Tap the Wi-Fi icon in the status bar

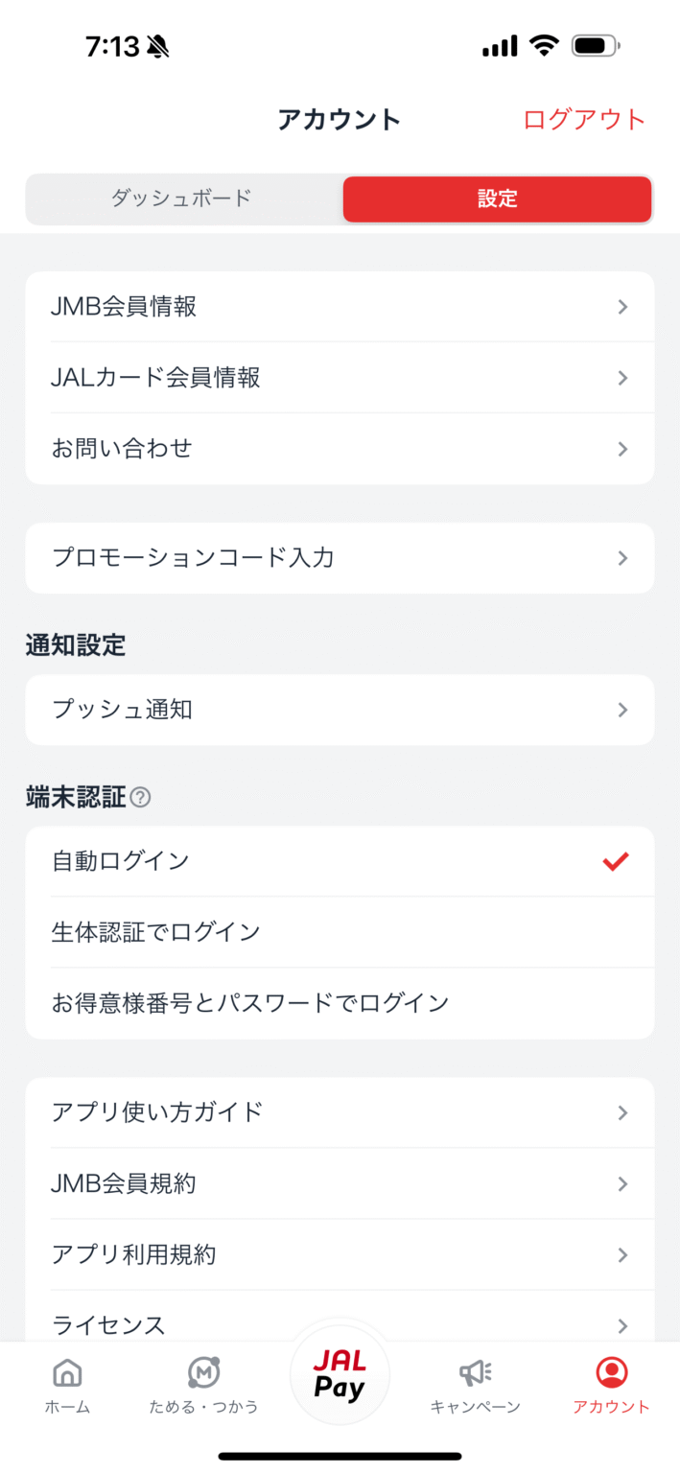(545, 44)
